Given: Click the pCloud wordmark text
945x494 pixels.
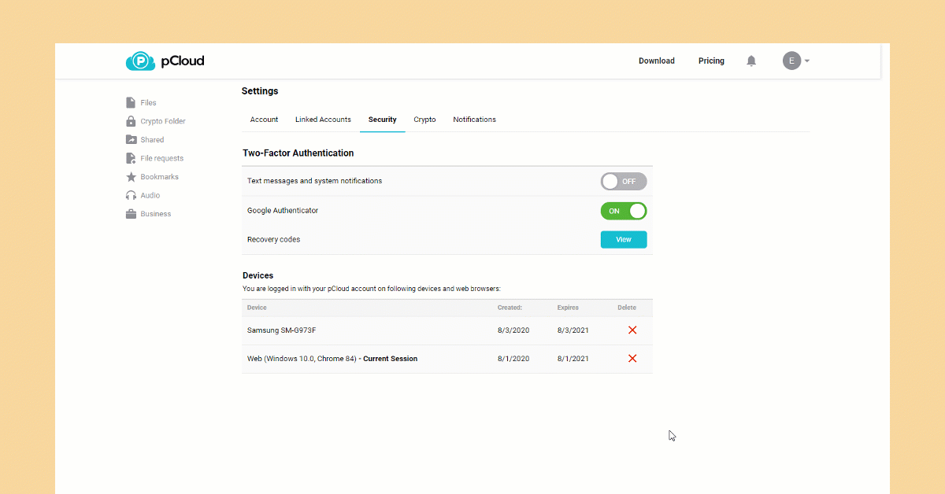Looking at the screenshot, I should (x=182, y=61).
